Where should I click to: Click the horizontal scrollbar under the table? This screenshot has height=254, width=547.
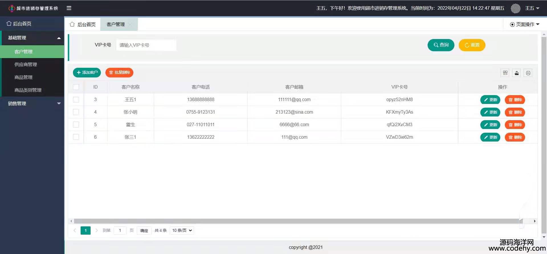296,221
